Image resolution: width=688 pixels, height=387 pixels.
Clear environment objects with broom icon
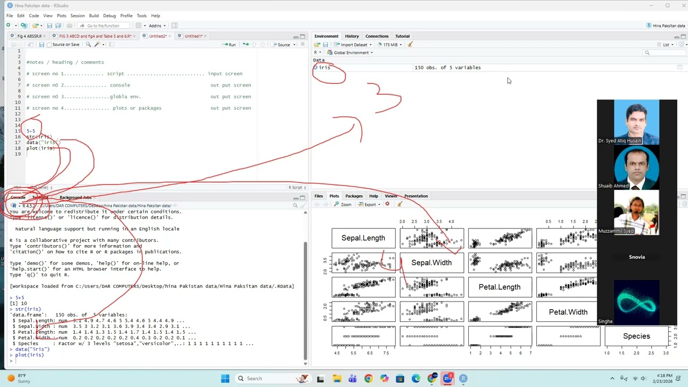pos(410,45)
